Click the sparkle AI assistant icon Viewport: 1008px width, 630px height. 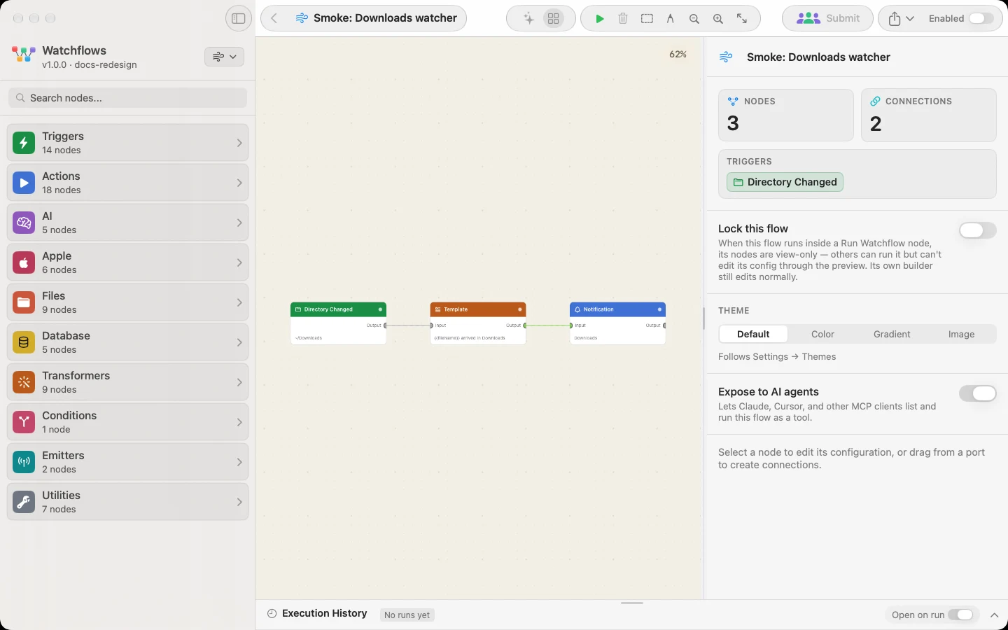[529, 19]
